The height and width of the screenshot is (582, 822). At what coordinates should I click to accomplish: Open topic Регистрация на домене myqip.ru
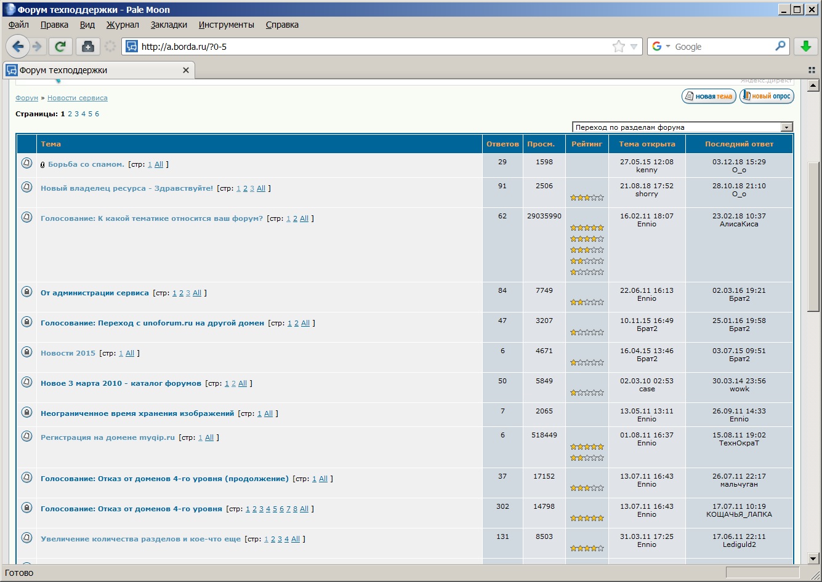point(108,437)
